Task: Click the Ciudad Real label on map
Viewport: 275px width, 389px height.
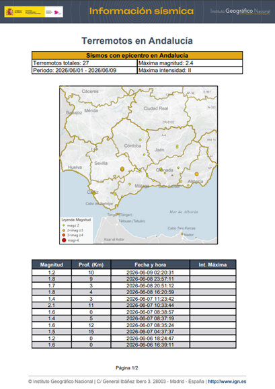Action: pyautogui.click(x=155, y=108)
